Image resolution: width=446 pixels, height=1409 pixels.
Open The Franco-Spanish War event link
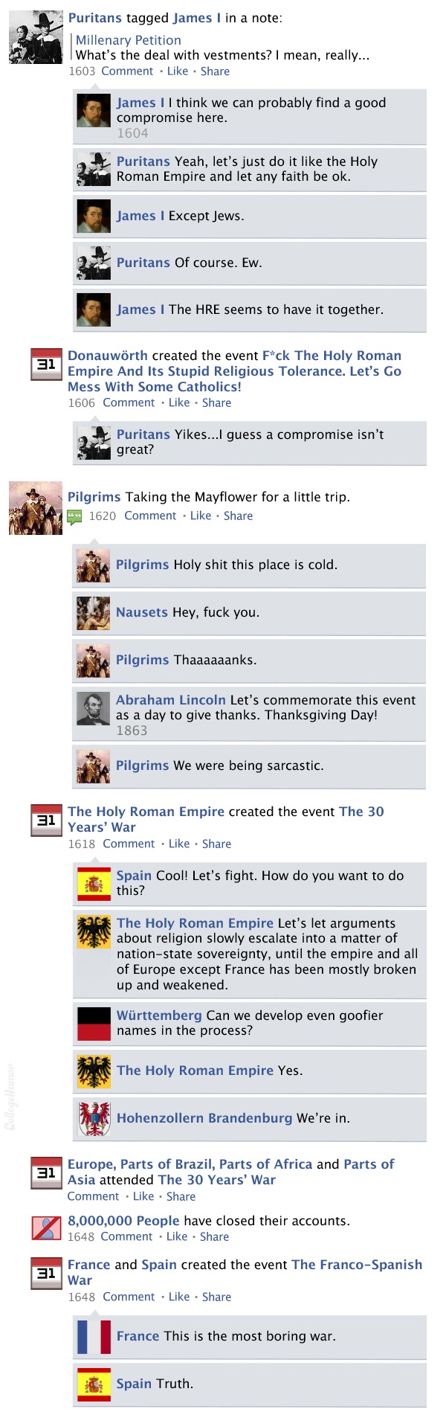(245, 1272)
